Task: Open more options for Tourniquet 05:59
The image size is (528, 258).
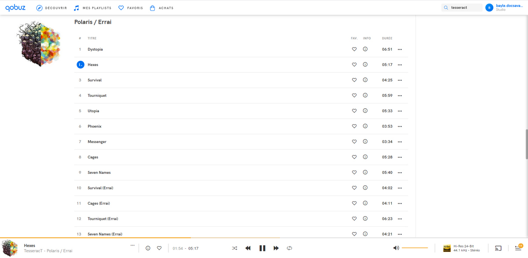Action: point(400,96)
